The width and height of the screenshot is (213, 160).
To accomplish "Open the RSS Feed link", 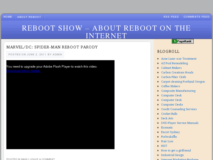I will pyautogui.click(x=171, y=17).
